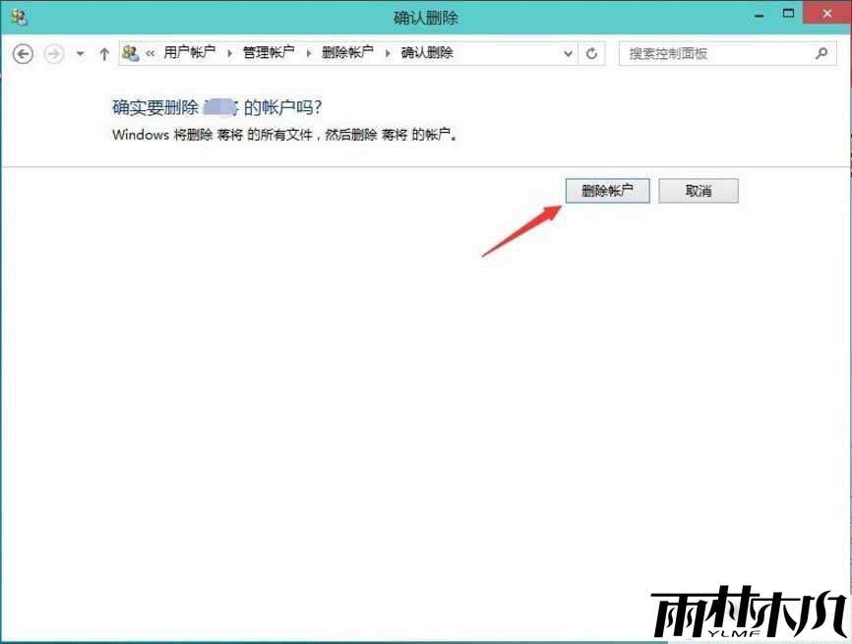Click the 删除帐户 breadcrumb entry
The height and width of the screenshot is (644, 852).
pos(348,53)
